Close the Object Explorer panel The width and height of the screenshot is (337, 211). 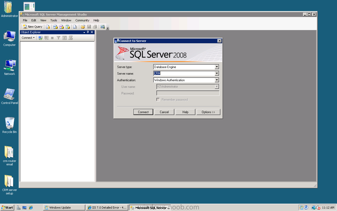(92, 32)
